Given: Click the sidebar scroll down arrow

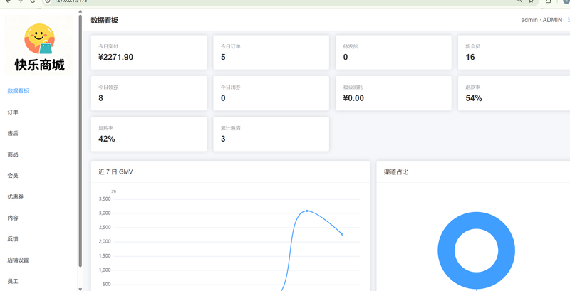Looking at the screenshot, I should click(x=81, y=289).
